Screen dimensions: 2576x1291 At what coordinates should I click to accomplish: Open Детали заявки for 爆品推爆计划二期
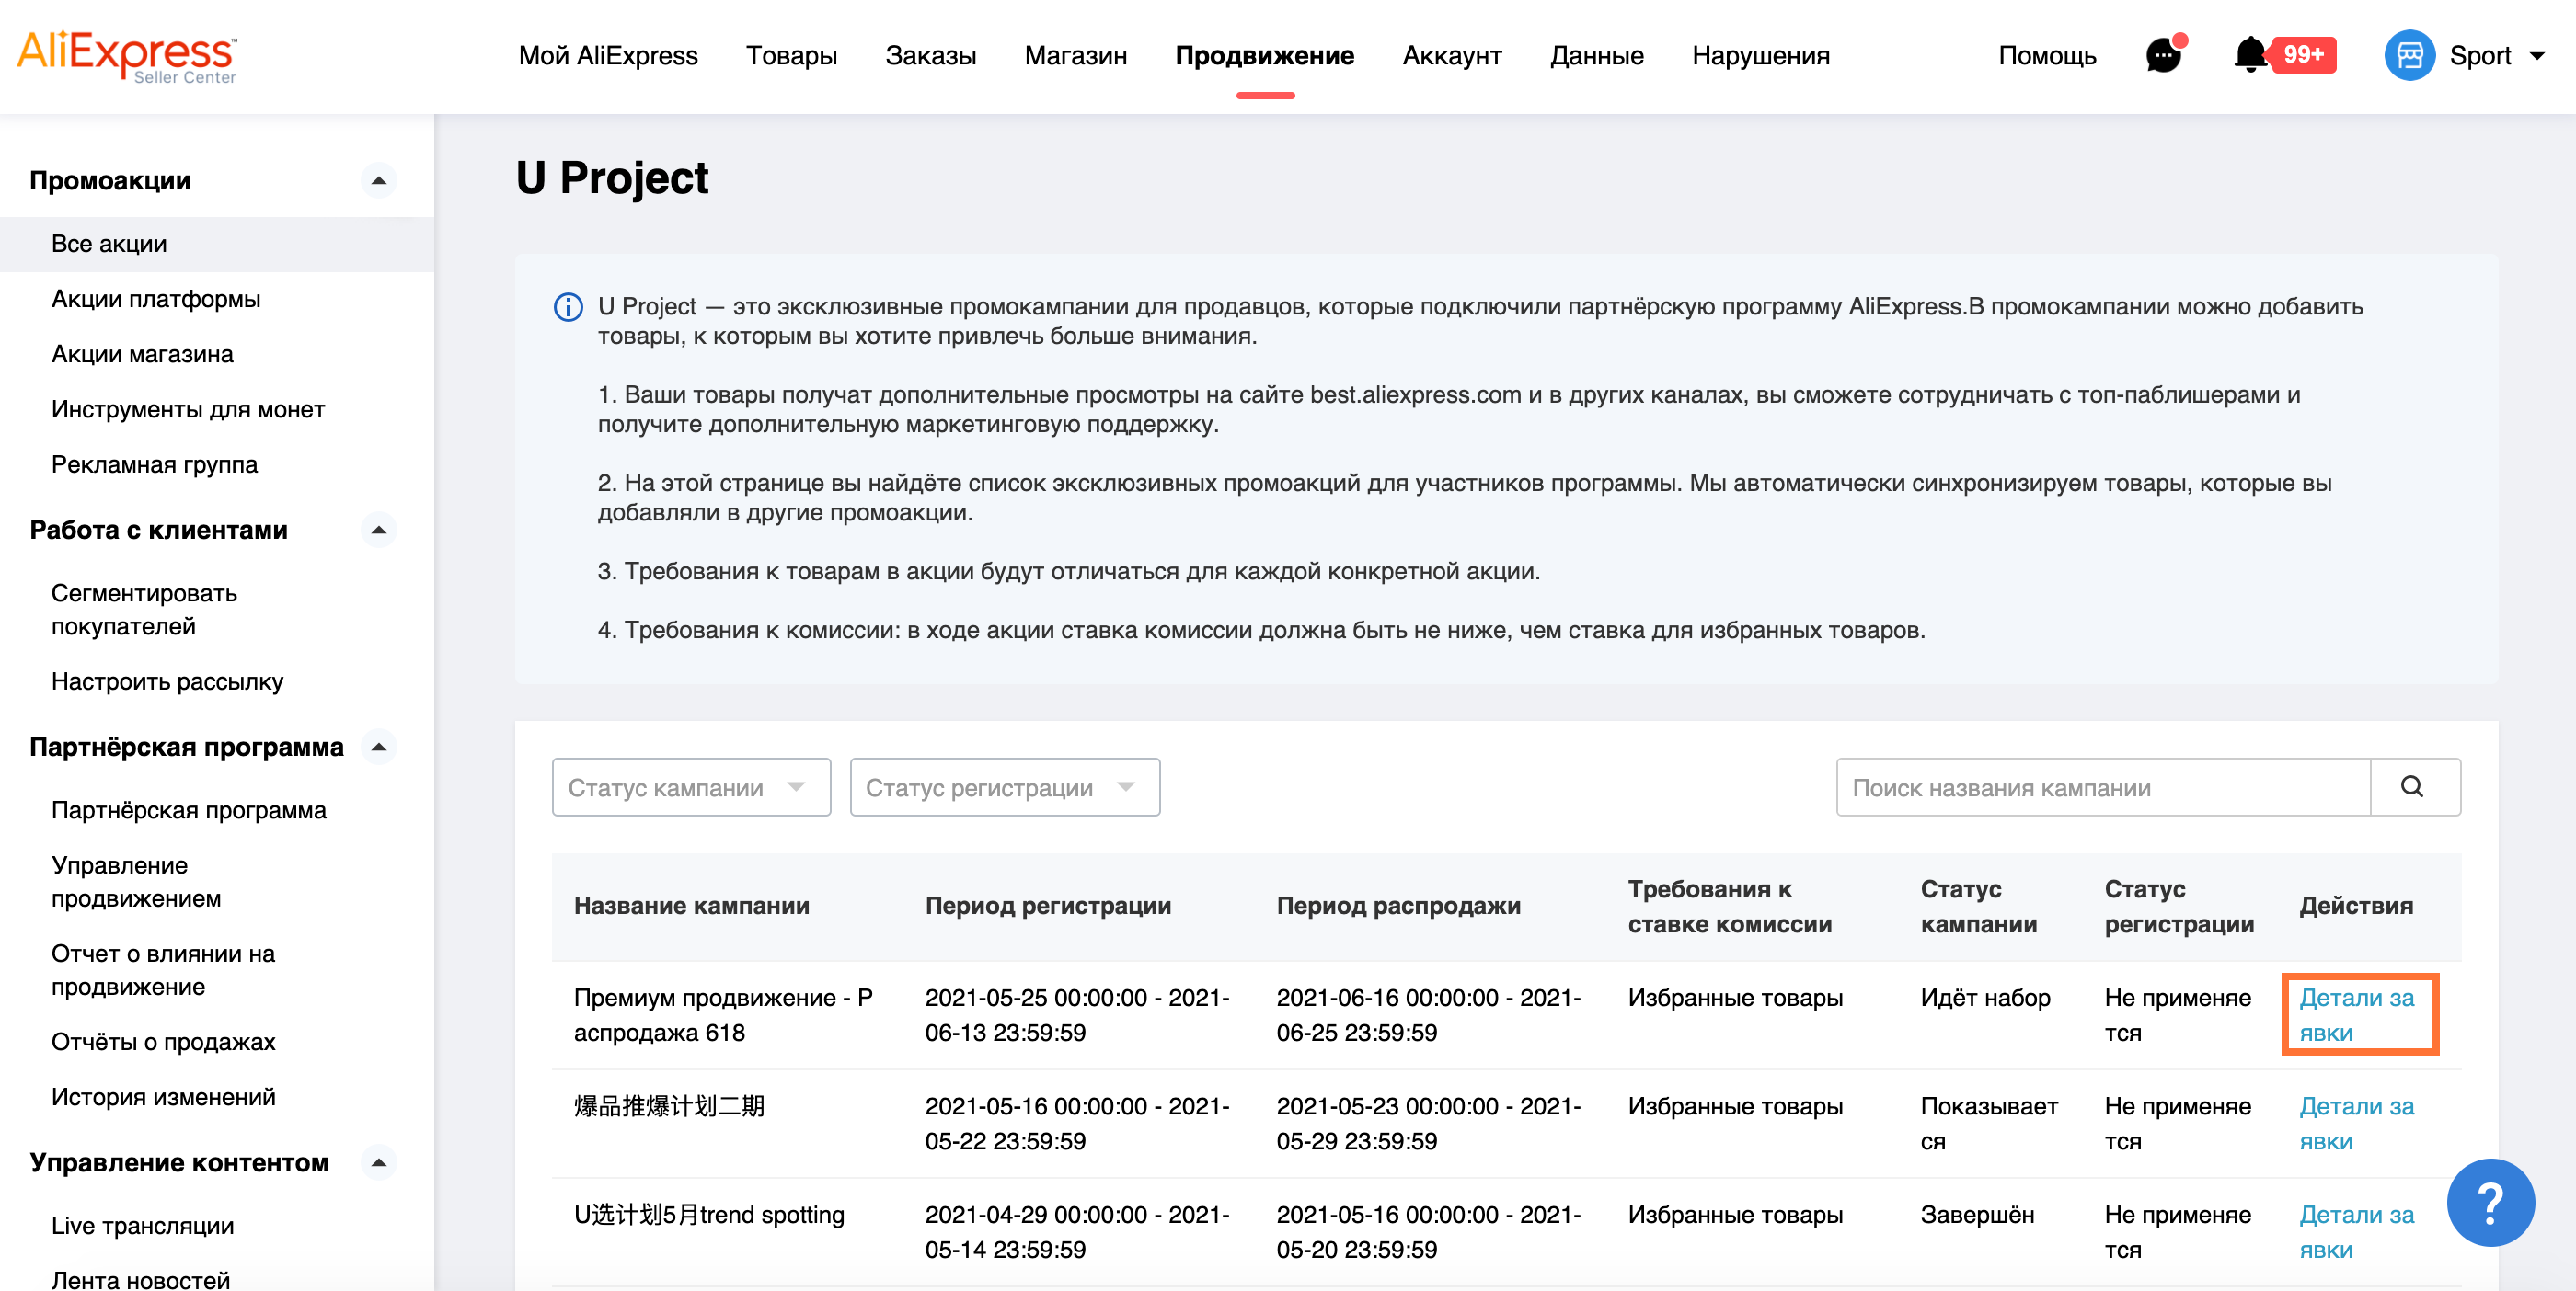2357,1123
